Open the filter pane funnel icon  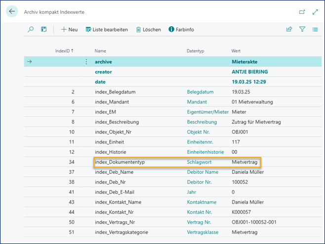tap(302, 30)
